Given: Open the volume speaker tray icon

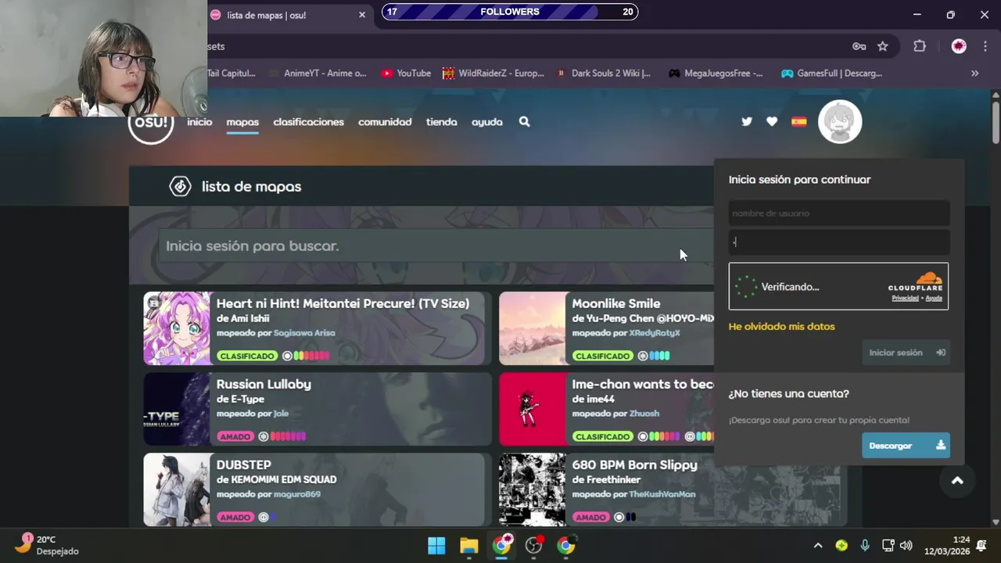Looking at the screenshot, I should point(906,546).
